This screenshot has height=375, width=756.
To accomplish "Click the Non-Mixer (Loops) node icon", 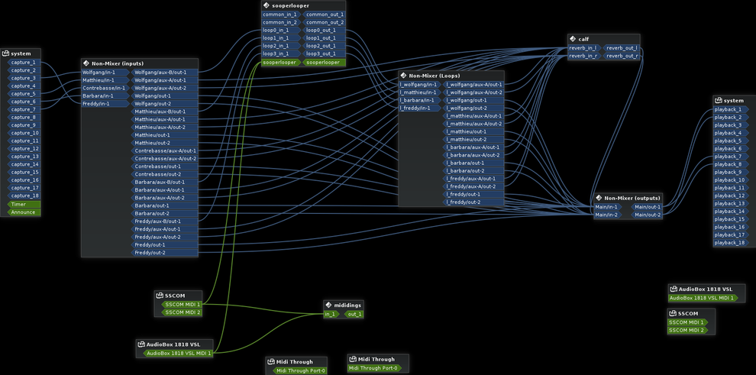I will (403, 76).
